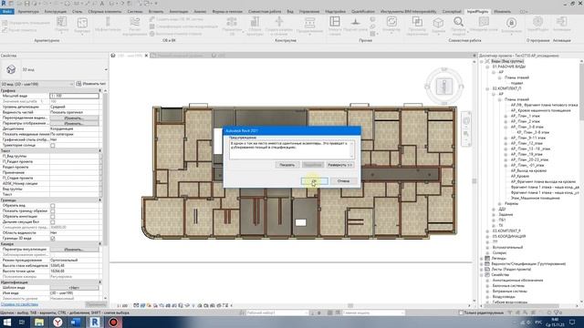Switch to the Конструкция ribbon tab
This screenshot has height=328, width=584.
(x=55, y=12)
